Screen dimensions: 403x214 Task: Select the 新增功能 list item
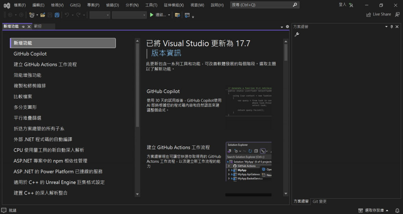[63, 43]
